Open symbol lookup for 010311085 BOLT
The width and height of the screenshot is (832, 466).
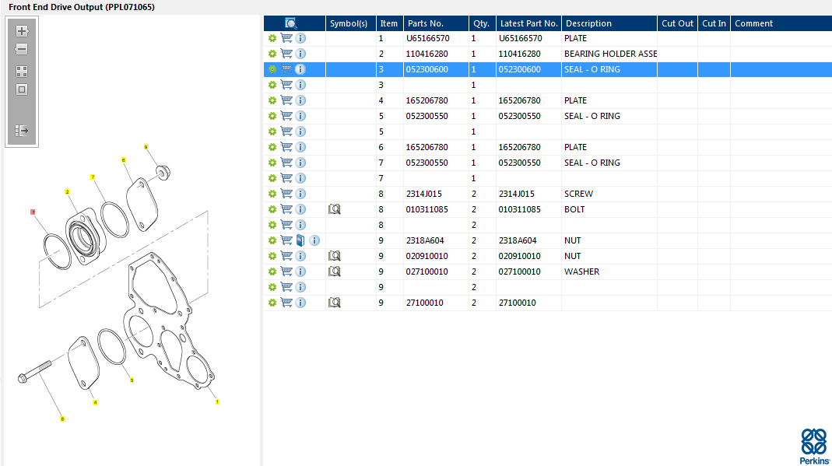(335, 208)
